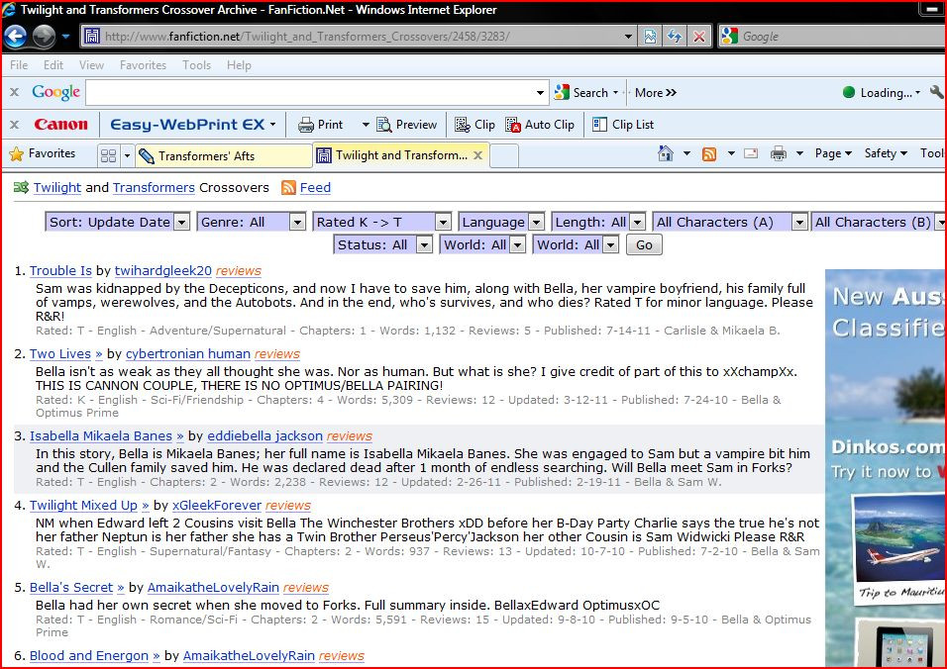Open the Favorites menu
Image resolution: width=947 pixels, height=669 pixels.
[143, 65]
